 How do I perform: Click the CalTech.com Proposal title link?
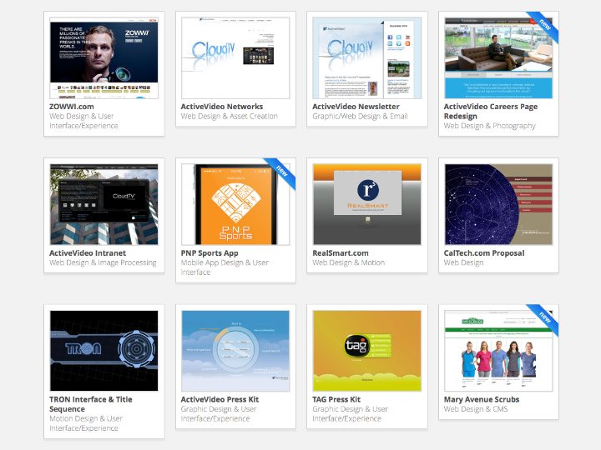[x=484, y=253]
